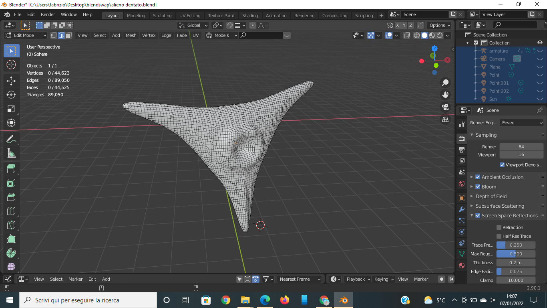Image resolution: width=547 pixels, height=308 pixels.
Task: Switch to orthographic/perspective grid view icon
Action: 445,120
